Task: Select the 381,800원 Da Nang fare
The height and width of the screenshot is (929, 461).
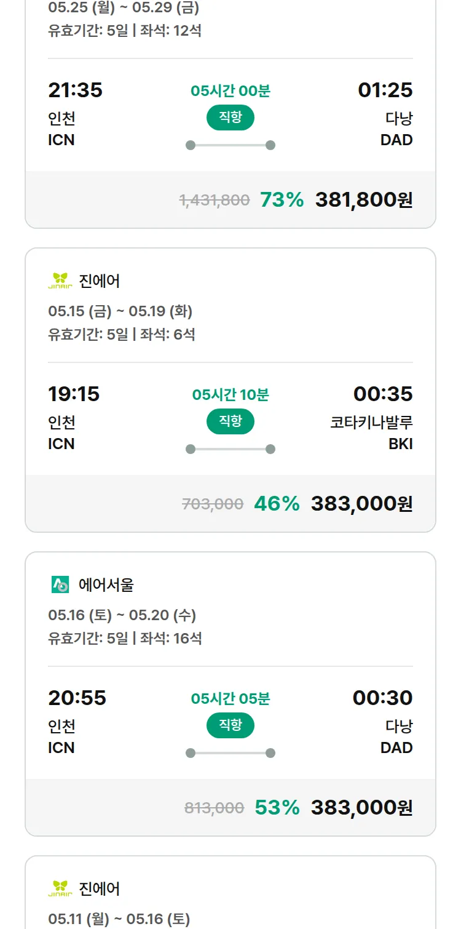Action: pyautogui.click(x=363, y=200)
